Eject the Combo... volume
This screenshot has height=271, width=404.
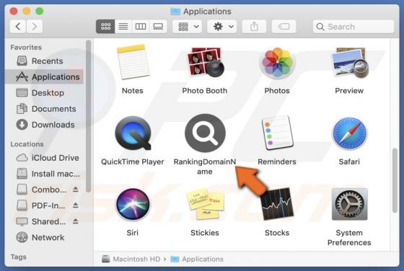point(76,190)
